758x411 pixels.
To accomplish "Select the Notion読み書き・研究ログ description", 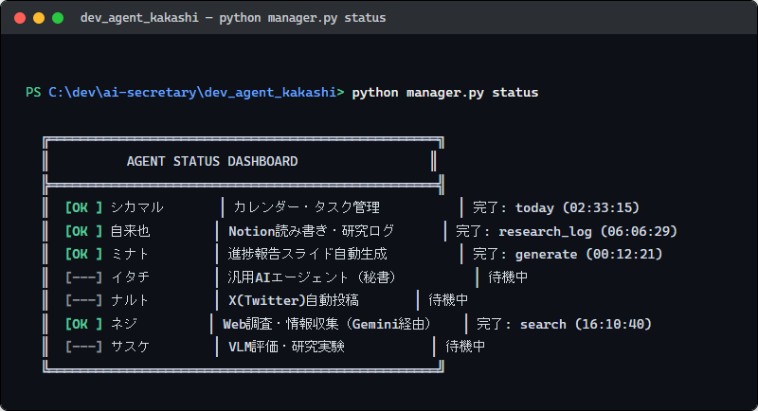I will tap(312, 231).
